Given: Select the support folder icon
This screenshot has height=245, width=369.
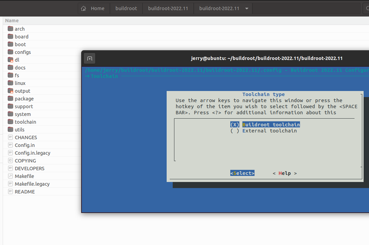Looking at the screenshot, I should (x=11, y=106).
